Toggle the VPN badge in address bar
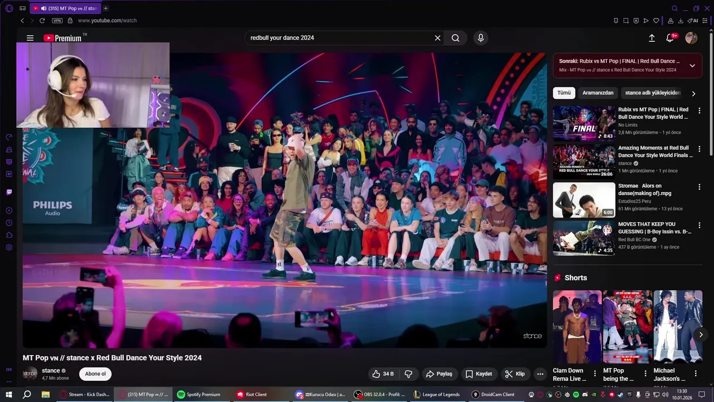This screenshot has height=402, width=714. tap(57, 21)
